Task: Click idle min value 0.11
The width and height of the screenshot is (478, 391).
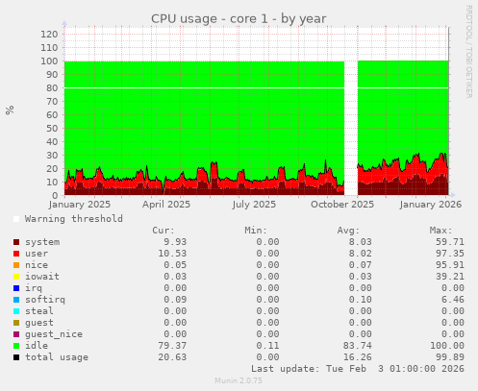Action: (267, 346)
